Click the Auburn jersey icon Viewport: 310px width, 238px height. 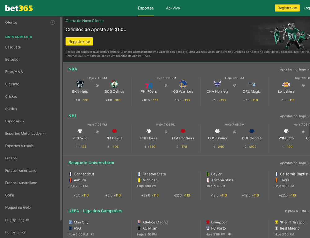pyautogui.click(x=70, y=180)
